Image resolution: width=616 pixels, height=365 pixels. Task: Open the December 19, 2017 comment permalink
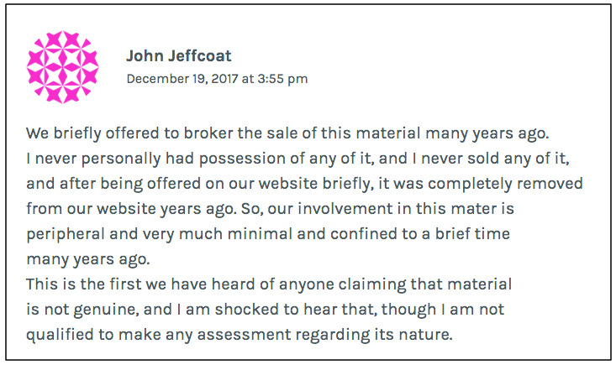pos(217,79)
